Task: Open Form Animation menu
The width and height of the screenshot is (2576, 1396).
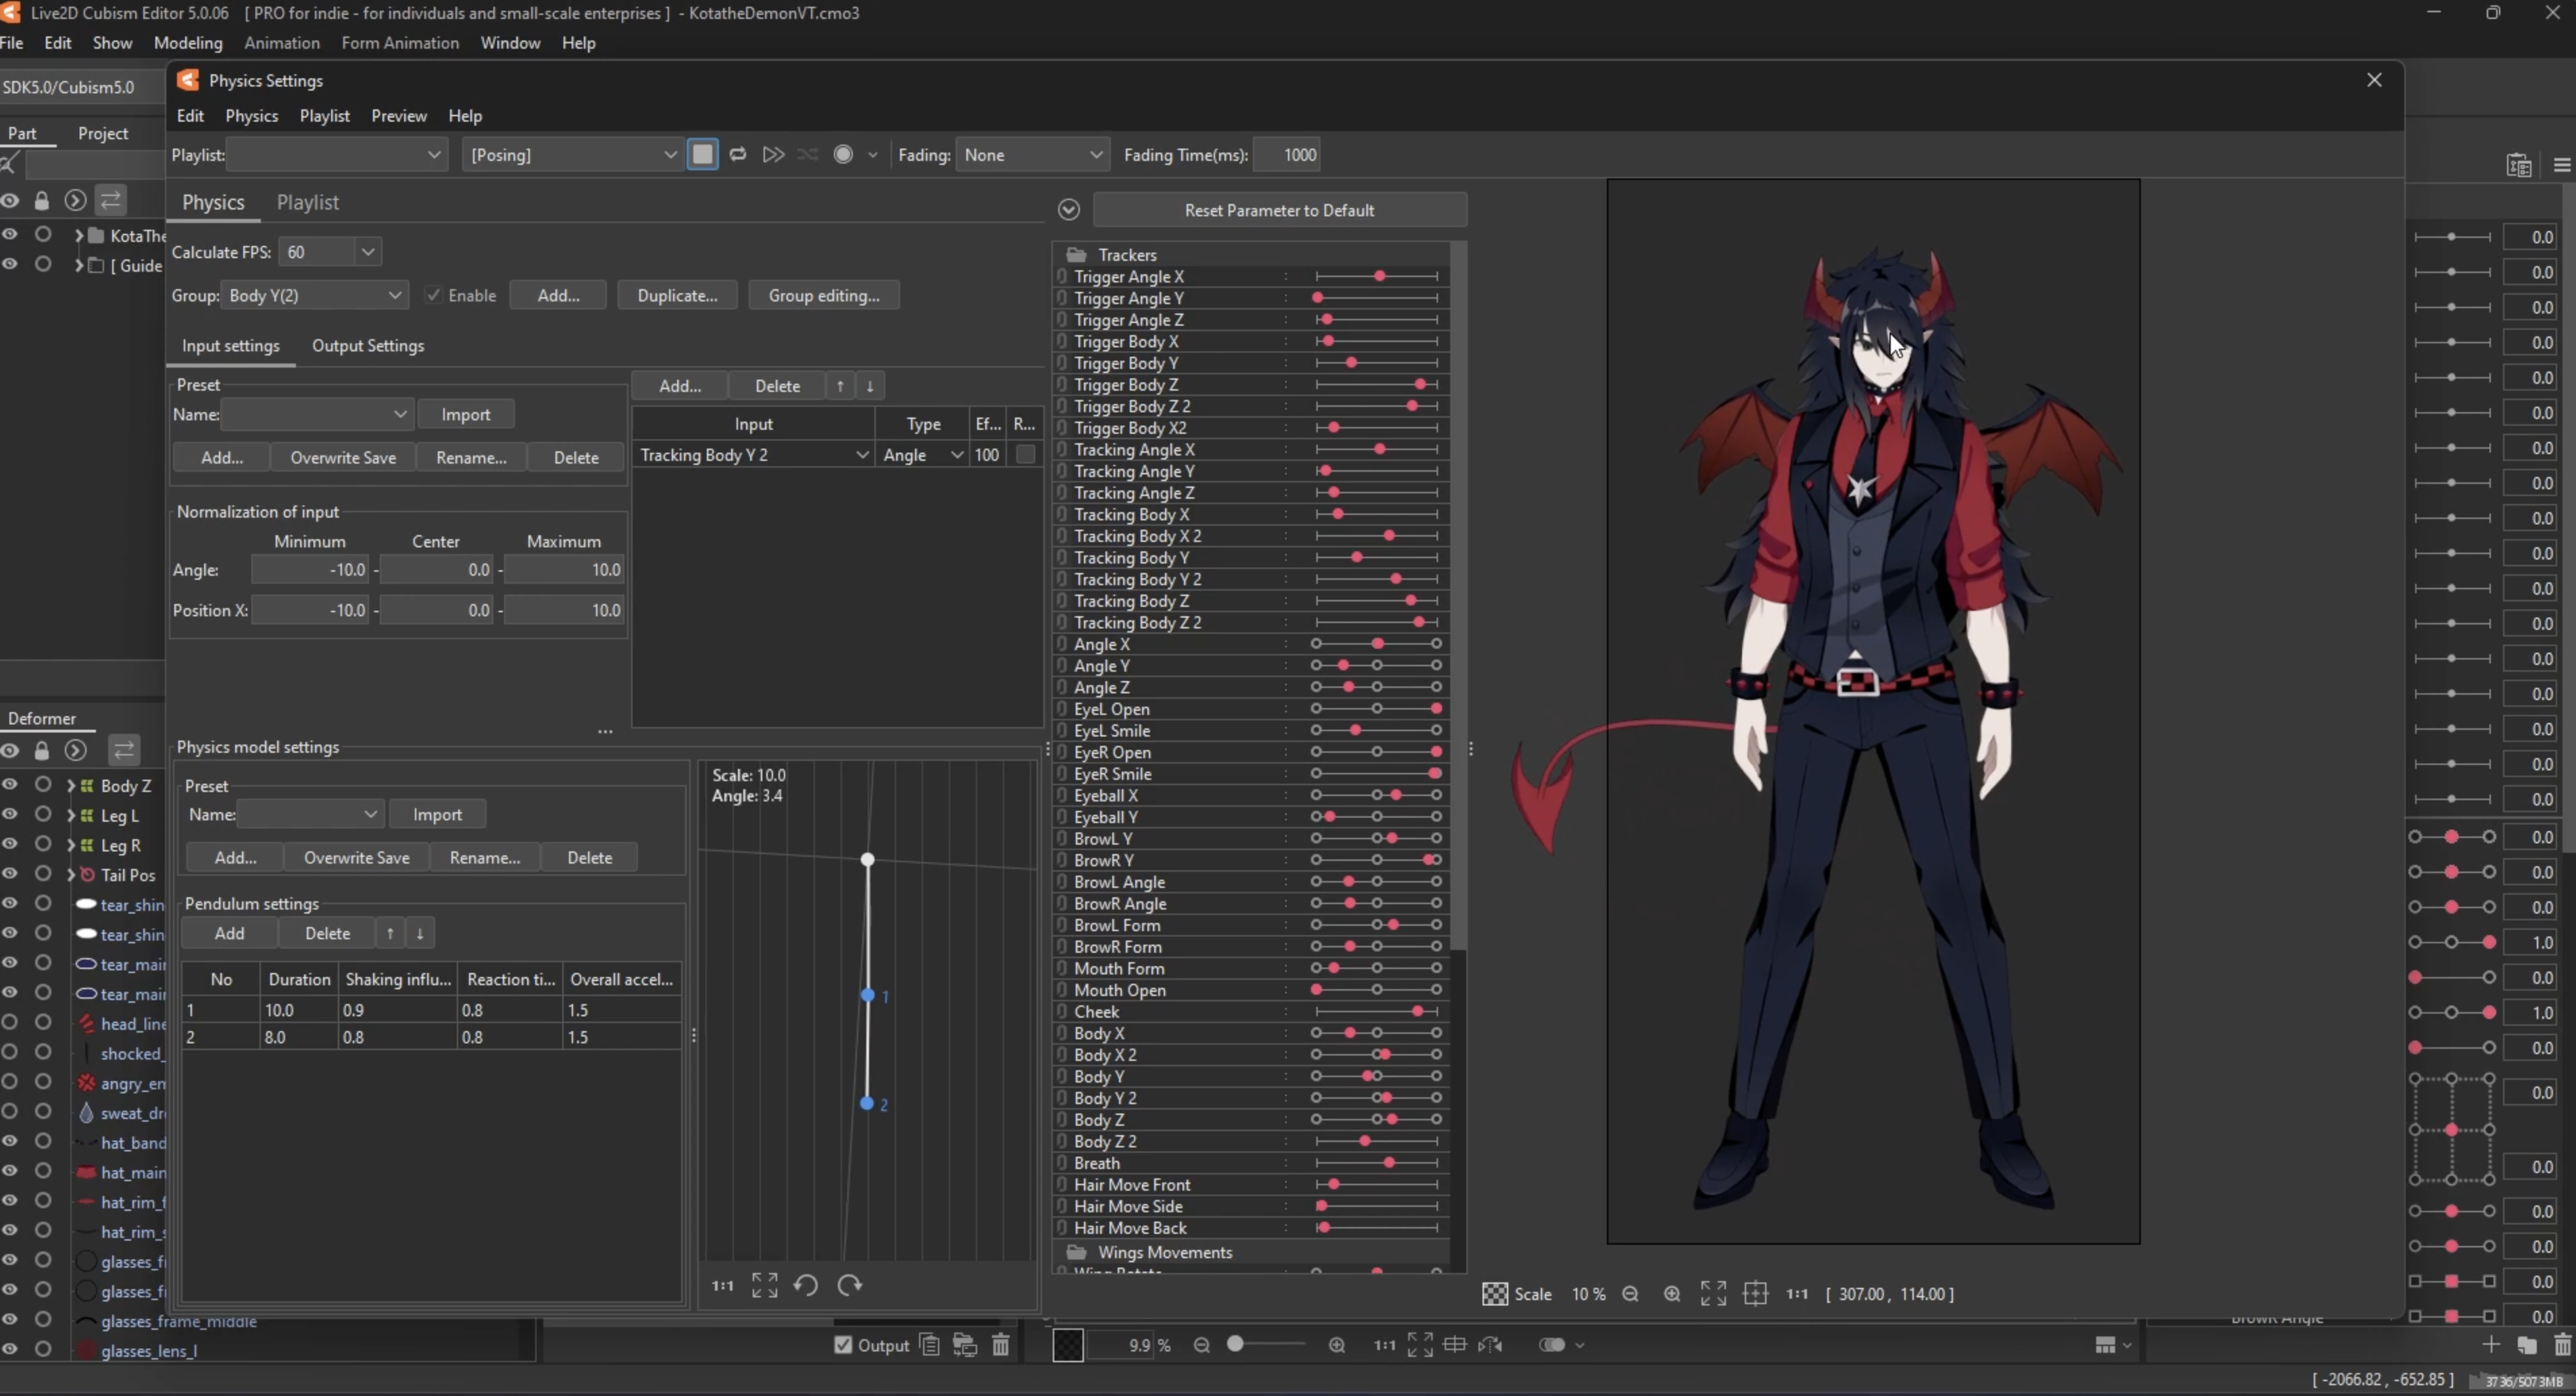Action: tap(400, 43)
